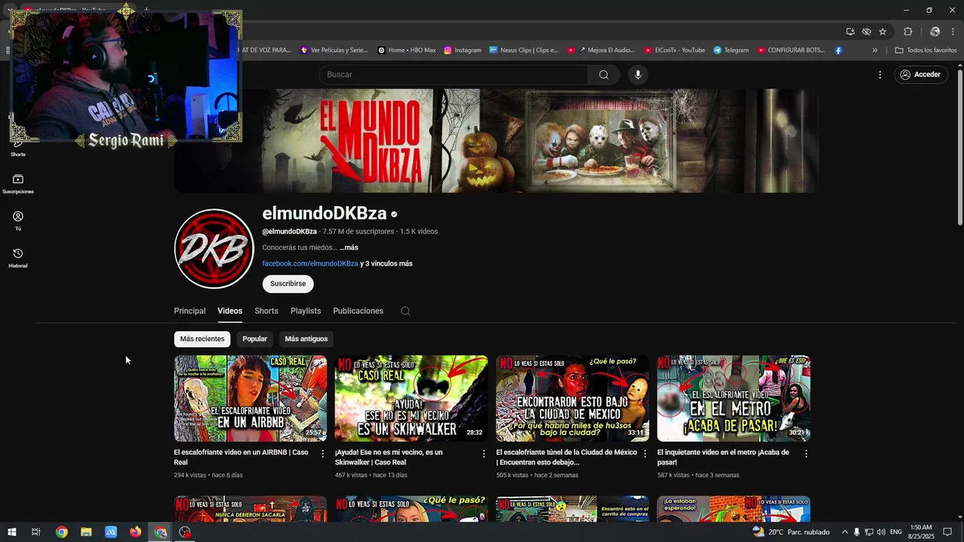The height and width of the screenshot is (542, 964).
Task: Click the channel search magnifier icon
Action: (405, 311)
